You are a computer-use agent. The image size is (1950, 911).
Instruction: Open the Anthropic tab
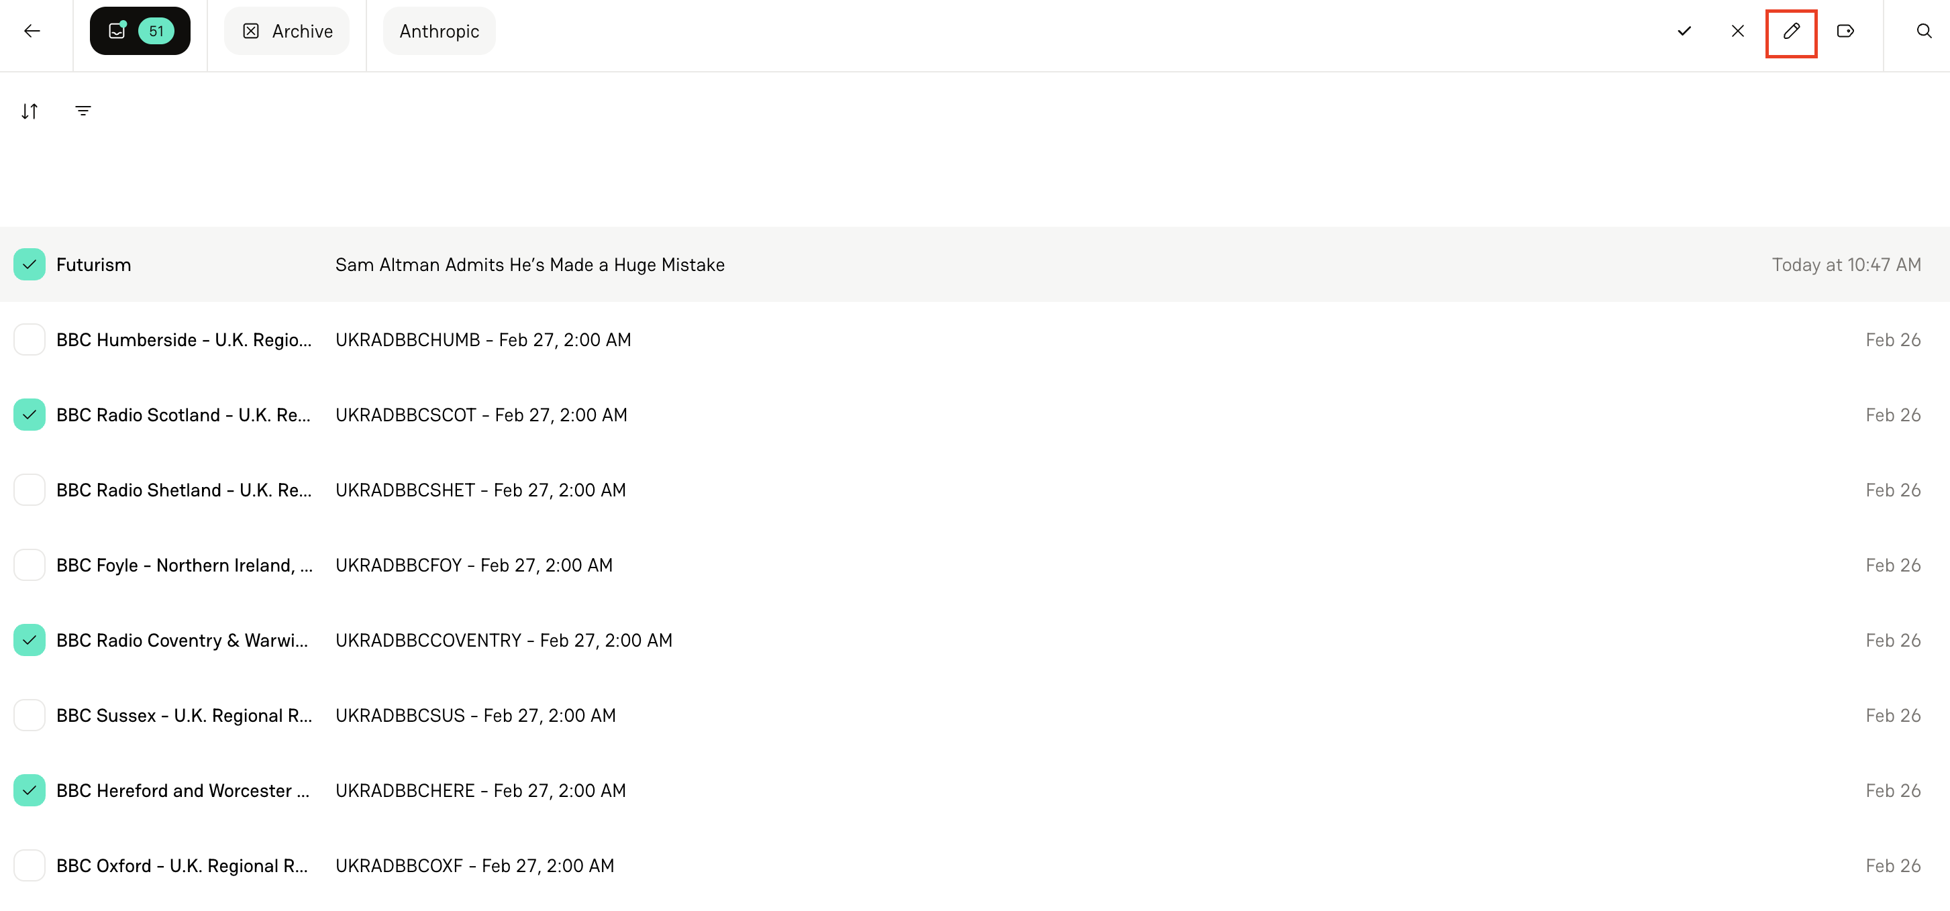tap(438, 31)
